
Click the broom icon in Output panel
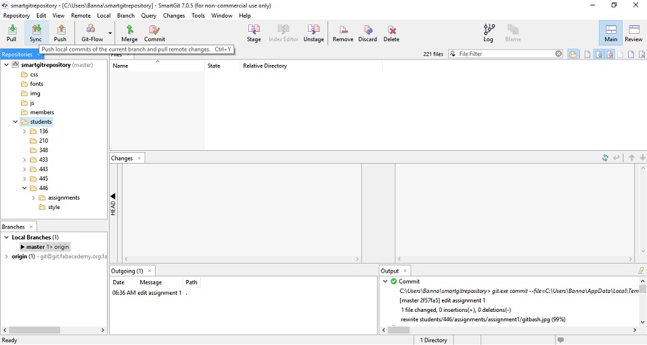click(641, 271)
